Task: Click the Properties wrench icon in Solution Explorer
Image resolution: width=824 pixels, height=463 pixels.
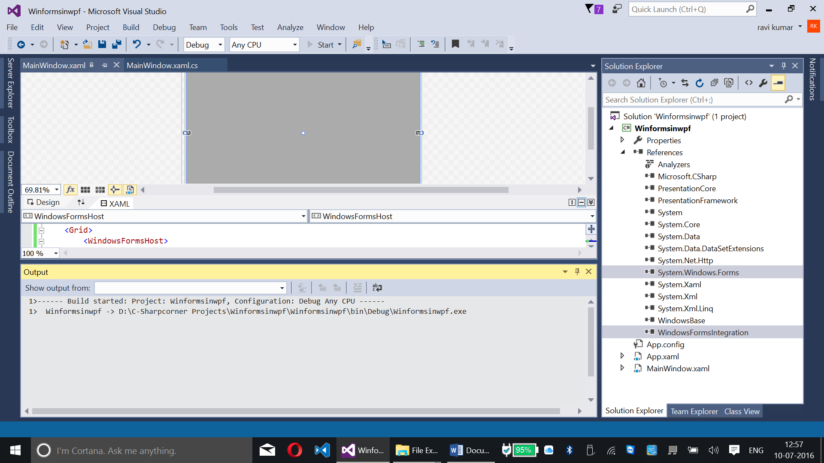Action: pyautogui.click(x=763, y=83)
